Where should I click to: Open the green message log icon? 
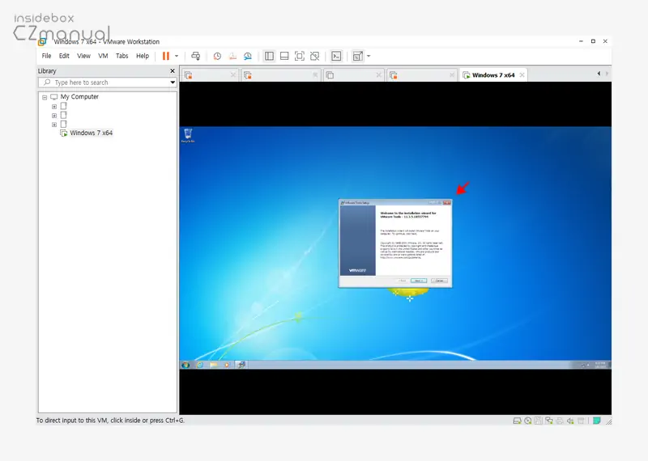597,421
